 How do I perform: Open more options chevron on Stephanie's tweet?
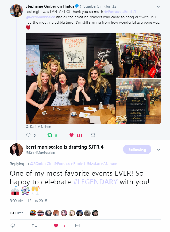[x=158, y=7]
